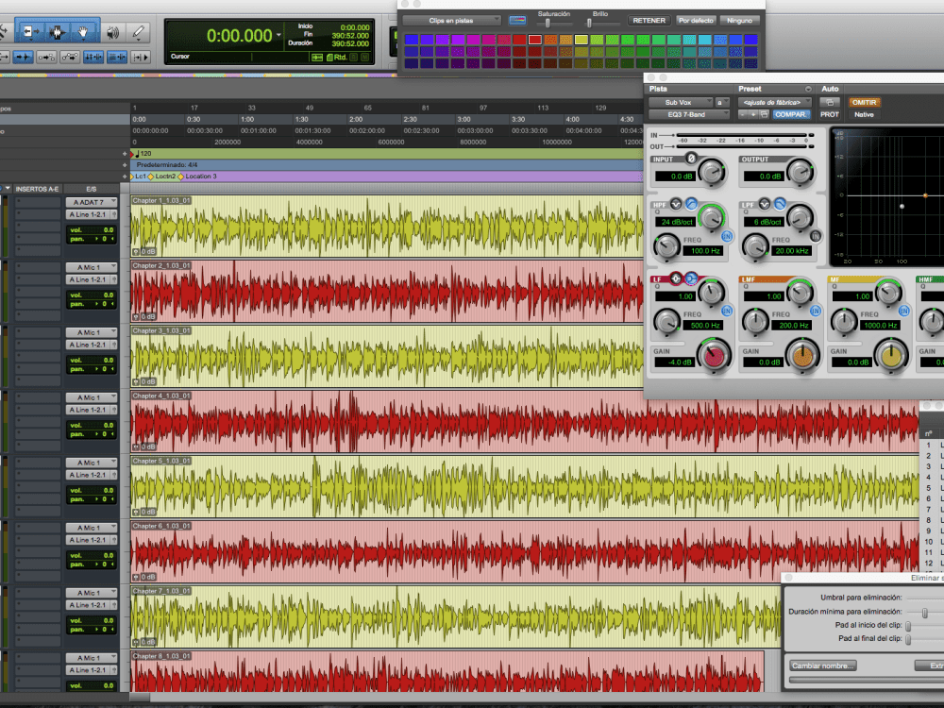This screenshot has height=708, width=944.
Task: Toggle the LMF band IN button
Action: (x=816, y=311)
